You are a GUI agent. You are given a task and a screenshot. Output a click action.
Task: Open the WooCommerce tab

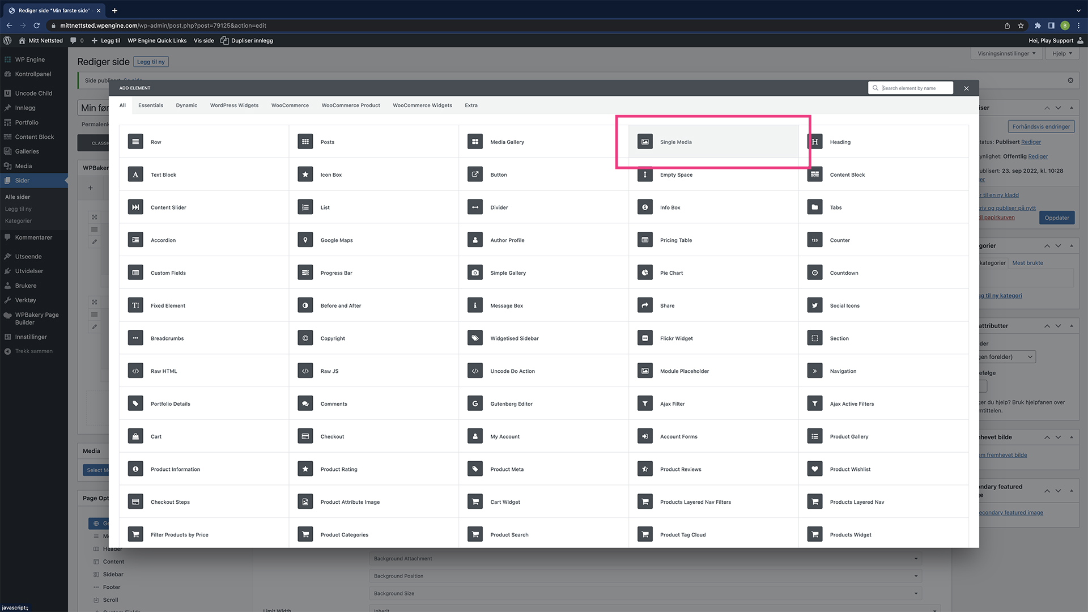[x=290, y=105]
